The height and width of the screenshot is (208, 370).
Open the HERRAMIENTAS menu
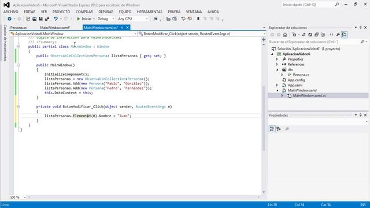[150, 12]
